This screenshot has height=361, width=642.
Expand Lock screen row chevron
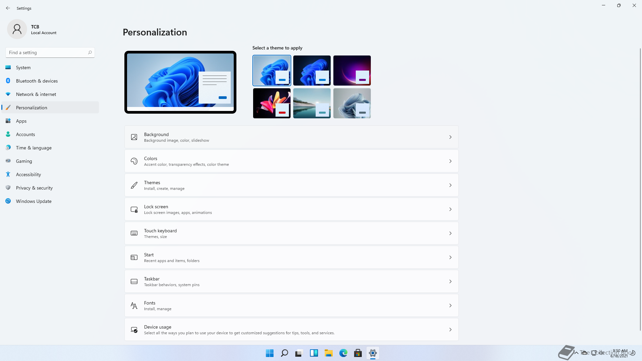coord(450,209)
